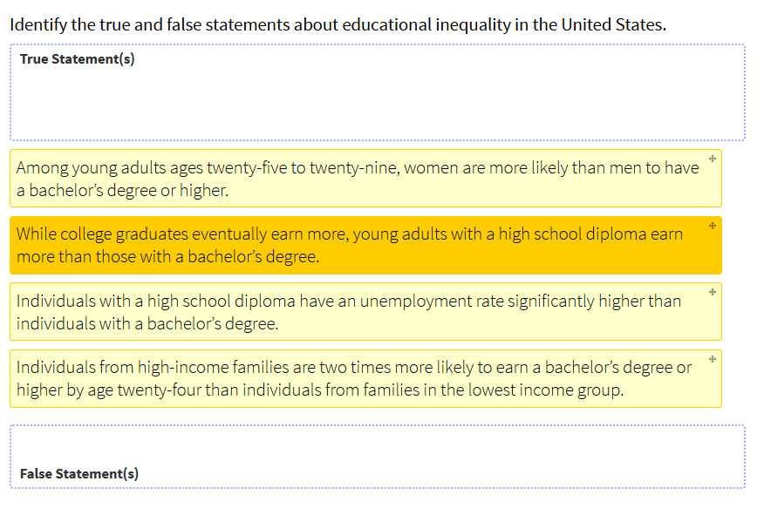Click move icon on the high-income families statement
This screenshot has height=522, width=764.
pyautogui.click(x=713, y=358)
